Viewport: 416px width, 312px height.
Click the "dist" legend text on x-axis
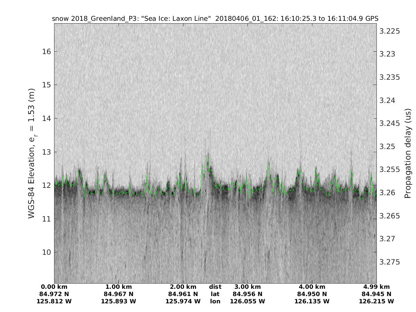215,287
